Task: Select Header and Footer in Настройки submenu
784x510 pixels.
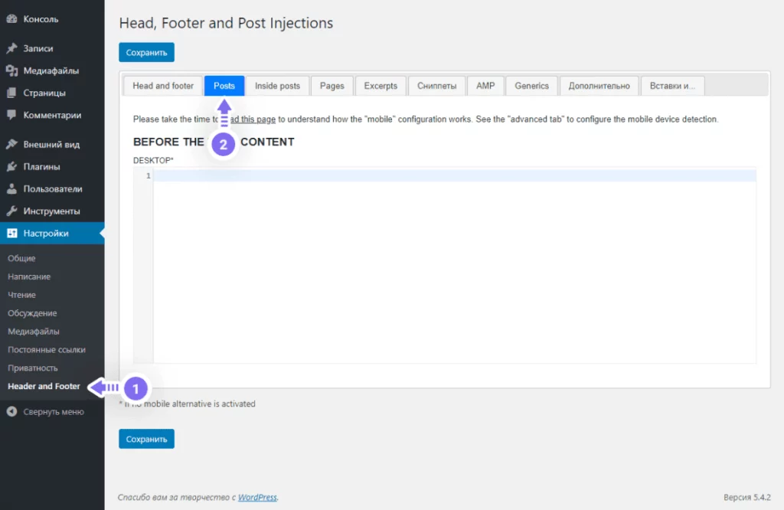Action: 43,386
